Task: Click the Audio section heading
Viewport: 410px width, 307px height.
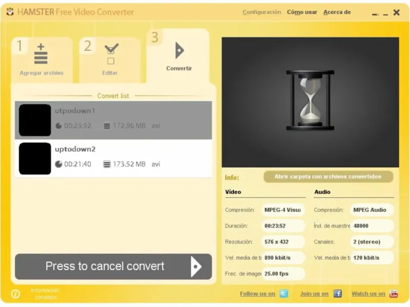Action: coord(322,192)
